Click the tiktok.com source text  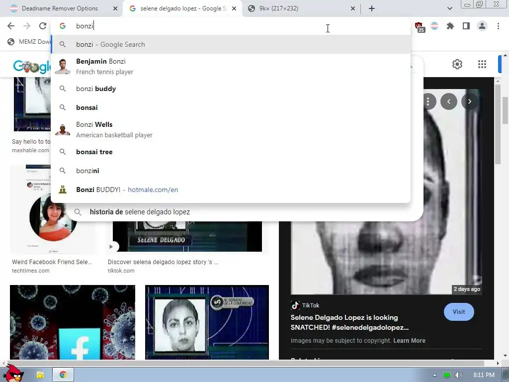(x=121, y=271)
